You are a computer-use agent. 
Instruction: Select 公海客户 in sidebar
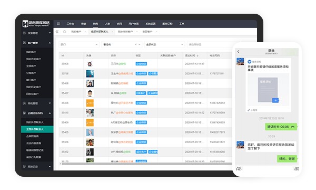31,73
